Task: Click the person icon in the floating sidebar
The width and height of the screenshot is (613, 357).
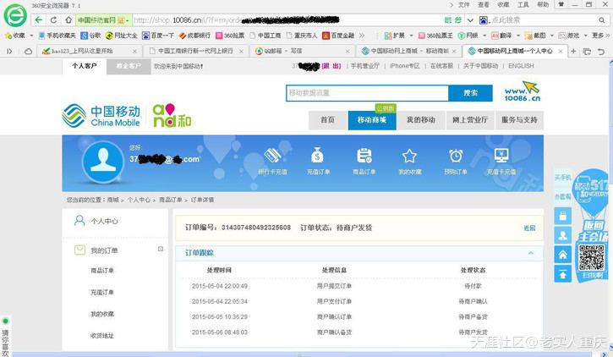Action: coord(562,235)
